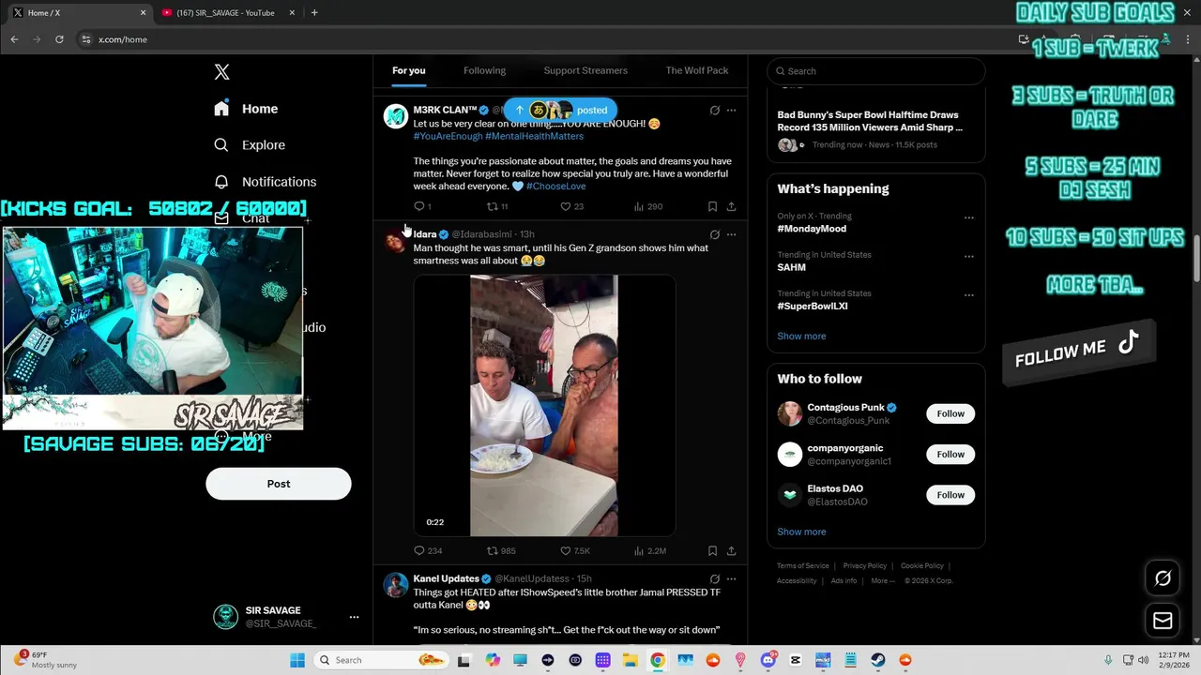1201x675 pixels.
Task: Open Grok icon on Idara post
Action: coord(714,234)
